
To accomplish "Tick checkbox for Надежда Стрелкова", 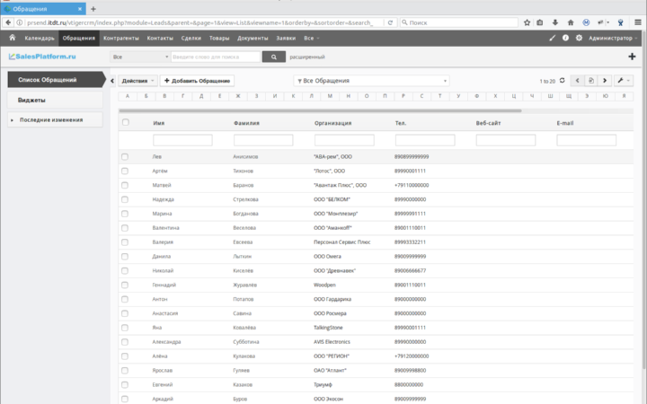I will point(125,199).
